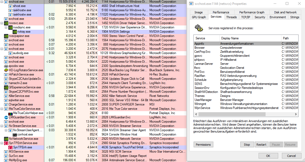Restart the selected service
305x162 pixels.
pos(261,145)
